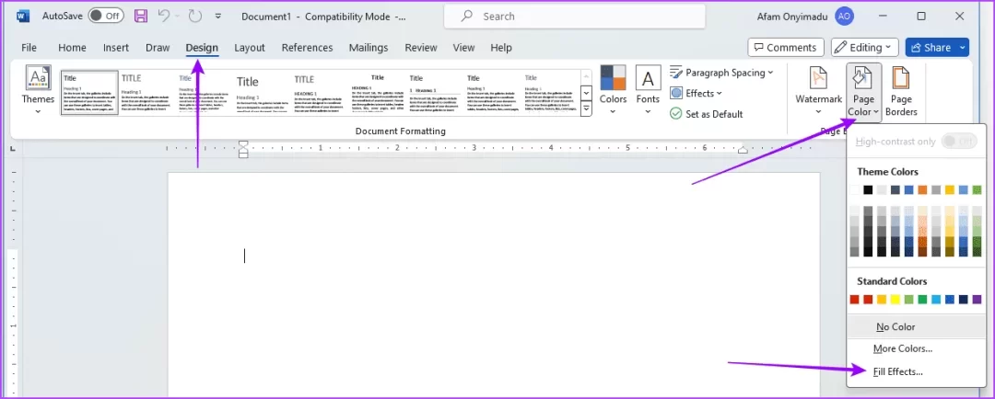Click the Watermark icon
Image resolution: width=995 pixels, height=399 pixels.
[818, 83]
